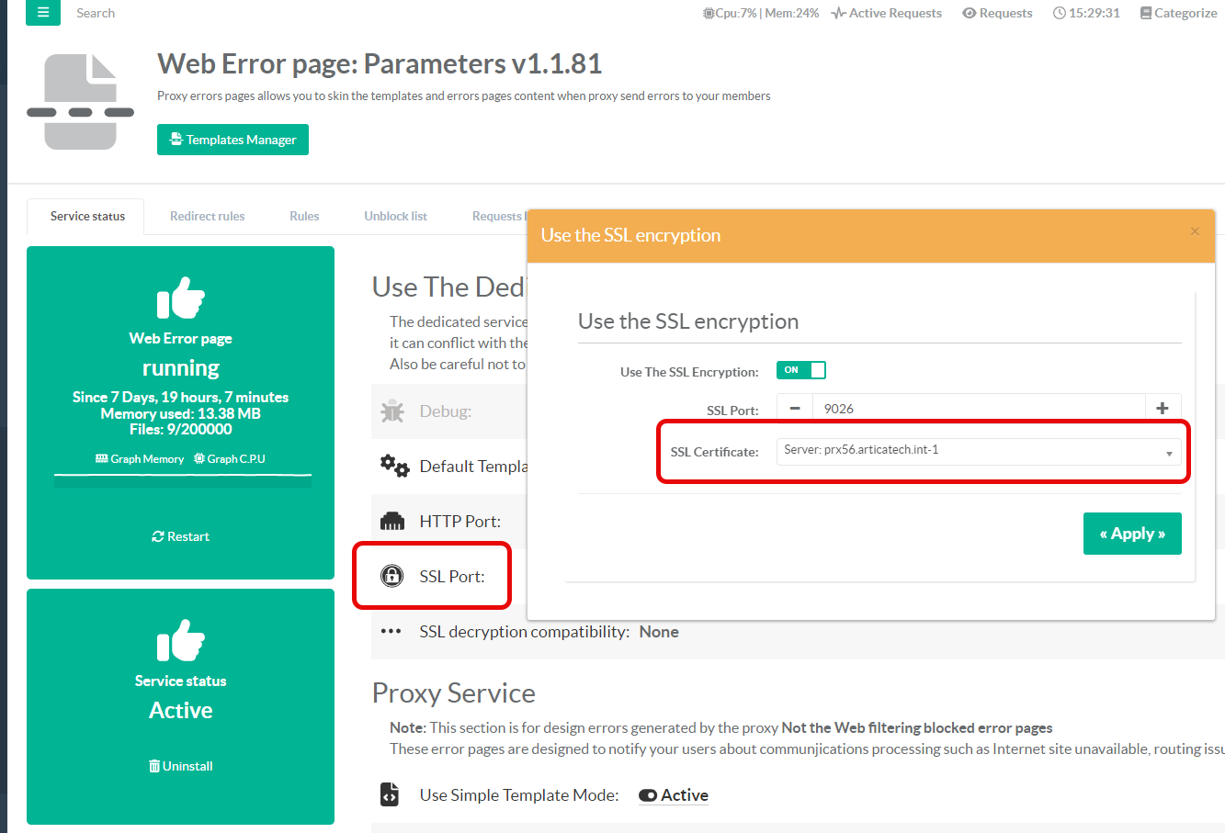Switch to the Redirect rules tab
Viewport: 1225px width, 833px height.
tap(207, 217)
